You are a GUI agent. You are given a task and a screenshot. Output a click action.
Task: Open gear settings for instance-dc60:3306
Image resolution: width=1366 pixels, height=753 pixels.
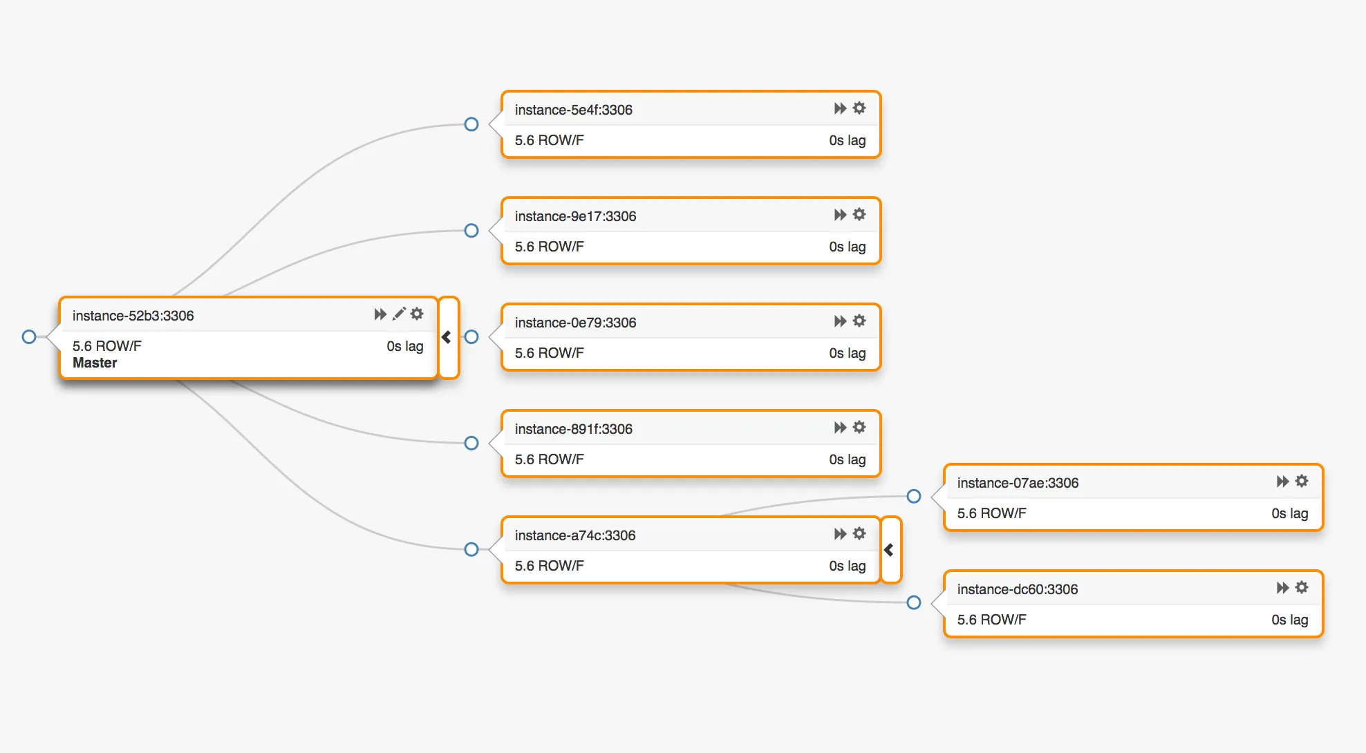[x=1302, y=588]
